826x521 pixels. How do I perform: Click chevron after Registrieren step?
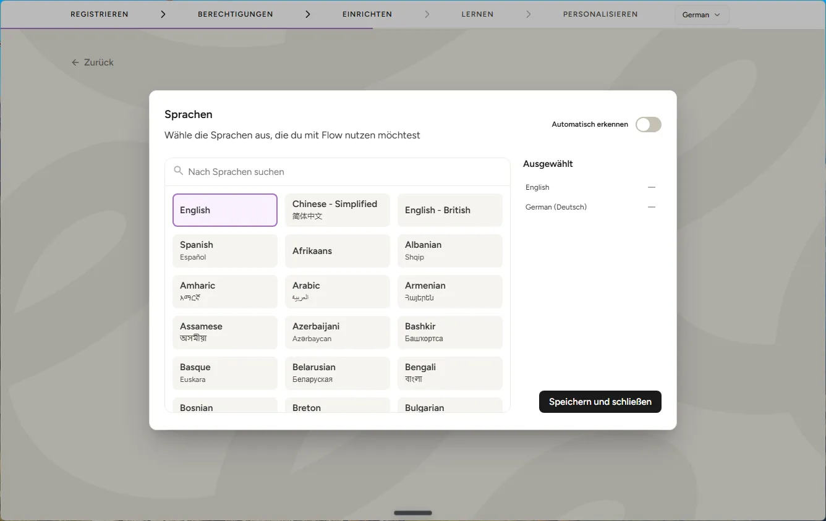coord(163,14)
